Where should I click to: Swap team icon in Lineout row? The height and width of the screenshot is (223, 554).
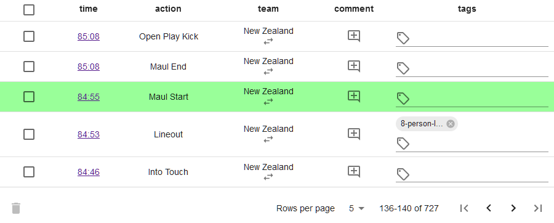pyautogui.click(x=268, y=139)
